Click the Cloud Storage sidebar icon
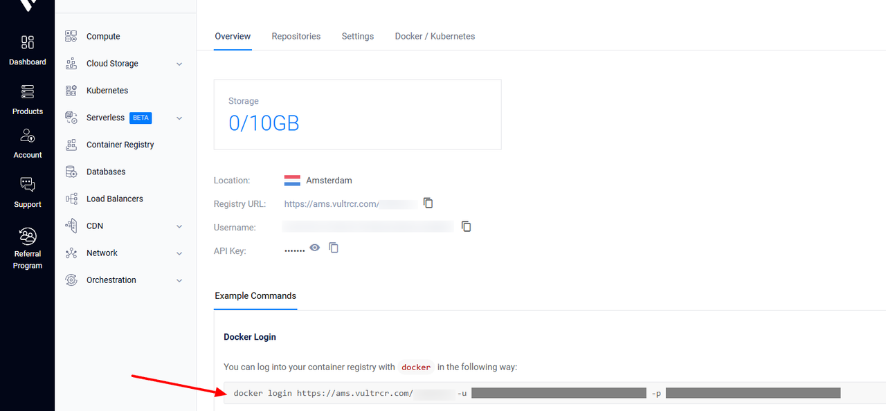 point(71,64)
